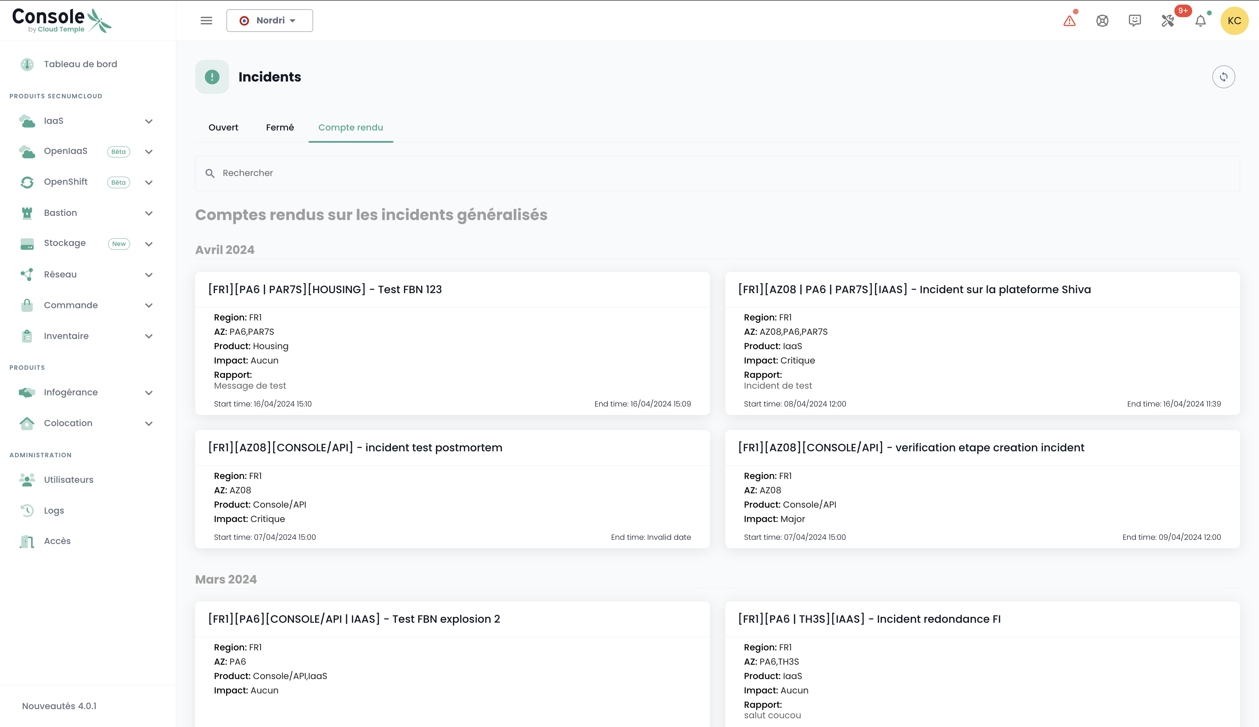Click the feedback chat bubble icon
This screenshot has width=1259, height=727.
point(1135,21)
